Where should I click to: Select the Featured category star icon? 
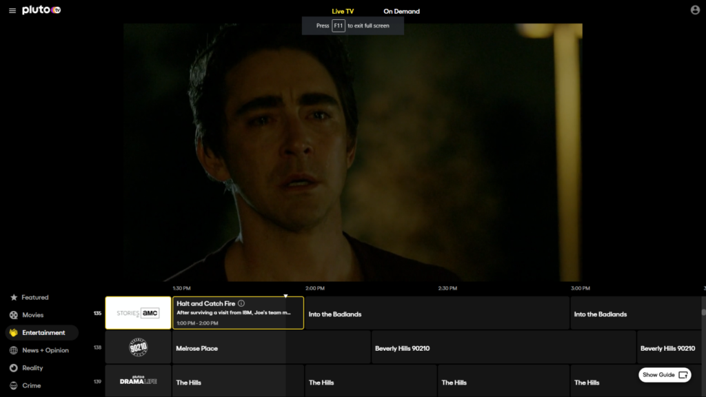[x=14, y=298]
